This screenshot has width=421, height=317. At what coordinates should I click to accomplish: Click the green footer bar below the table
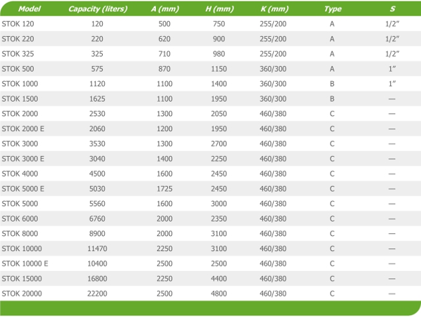point(210,308)
